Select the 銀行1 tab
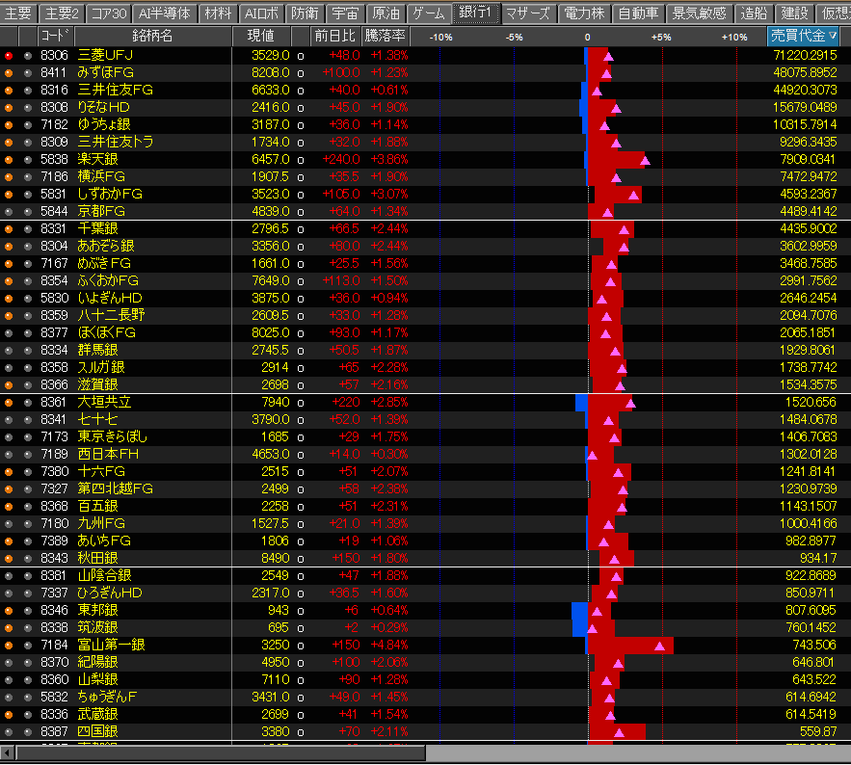 475,13
